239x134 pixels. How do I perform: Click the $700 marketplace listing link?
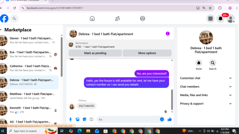coord(95,47)
